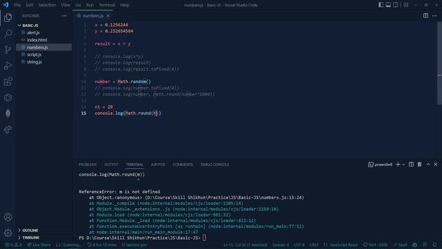442x249 pixels.
Task: Toggle the bottom Panel visibility
Action: 388,5
